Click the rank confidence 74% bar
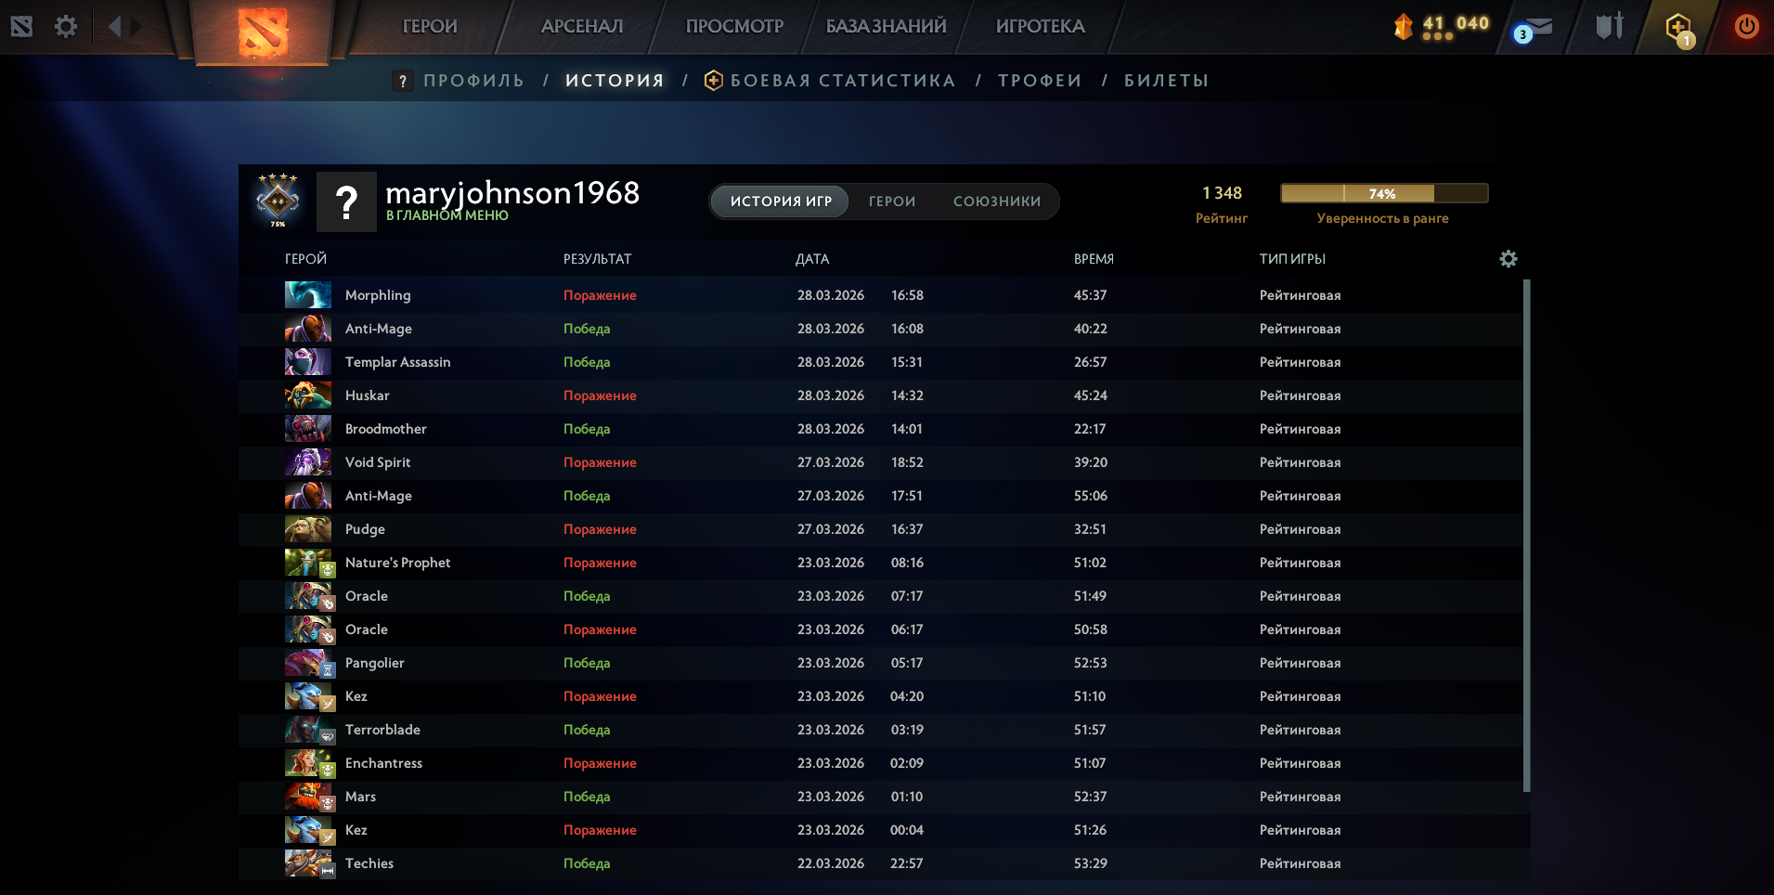This screenshot has height=895, width=1774. click(1383, 193)
